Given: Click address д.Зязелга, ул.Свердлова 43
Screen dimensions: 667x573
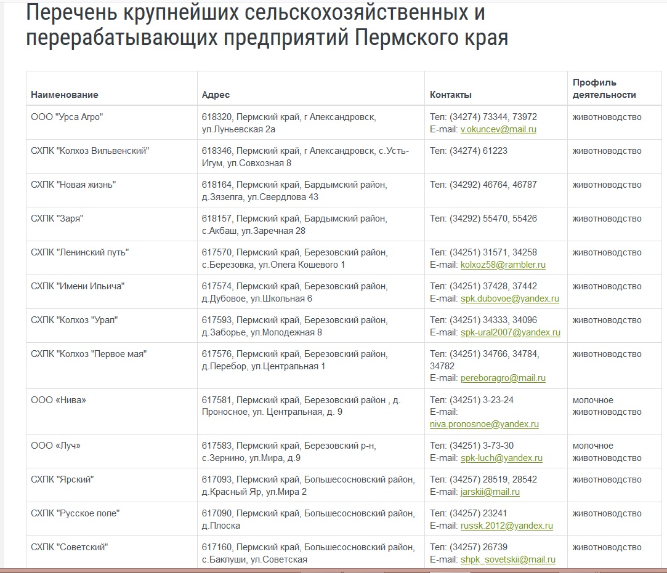Looking at the screenshot, I should (294, 191).
